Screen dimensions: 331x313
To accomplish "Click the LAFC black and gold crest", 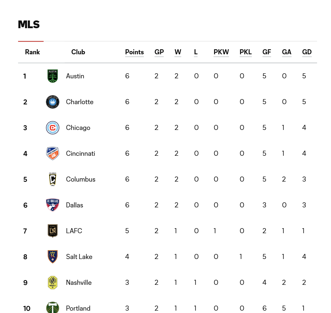I will coord(52,231).
